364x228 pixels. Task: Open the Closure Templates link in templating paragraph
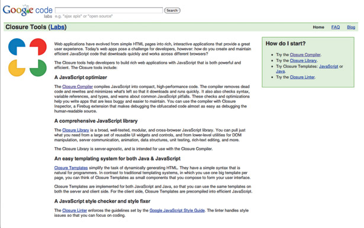pos(71,168)
